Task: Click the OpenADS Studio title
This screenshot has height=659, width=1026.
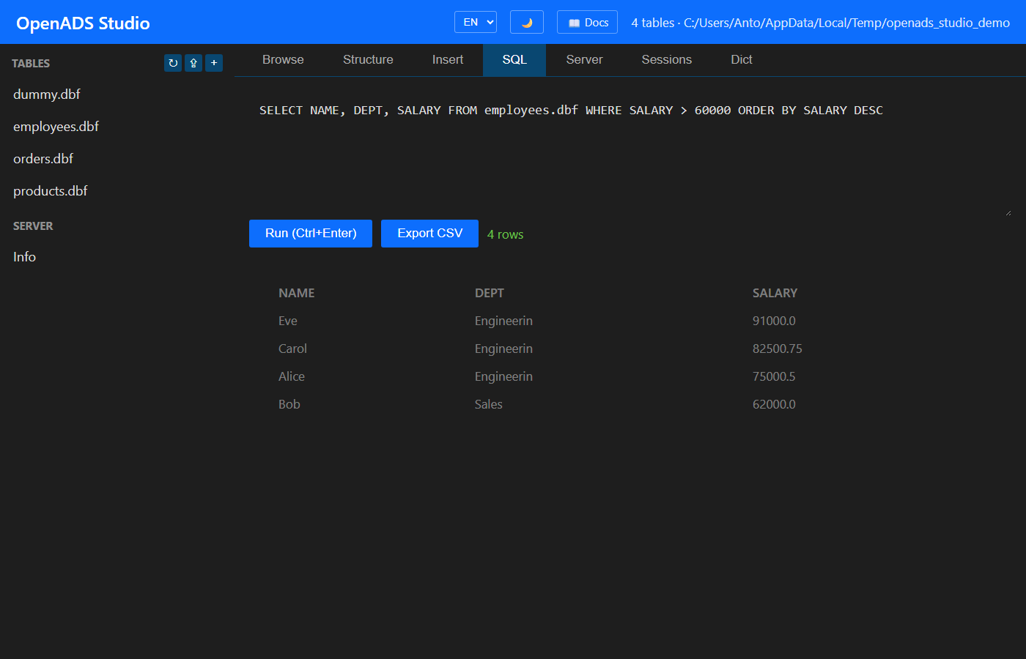Action: pos(83,23)
